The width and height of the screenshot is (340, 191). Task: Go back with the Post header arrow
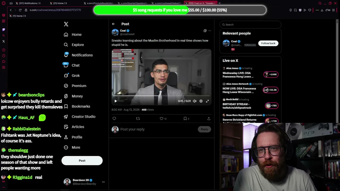(x=113, y=24)
